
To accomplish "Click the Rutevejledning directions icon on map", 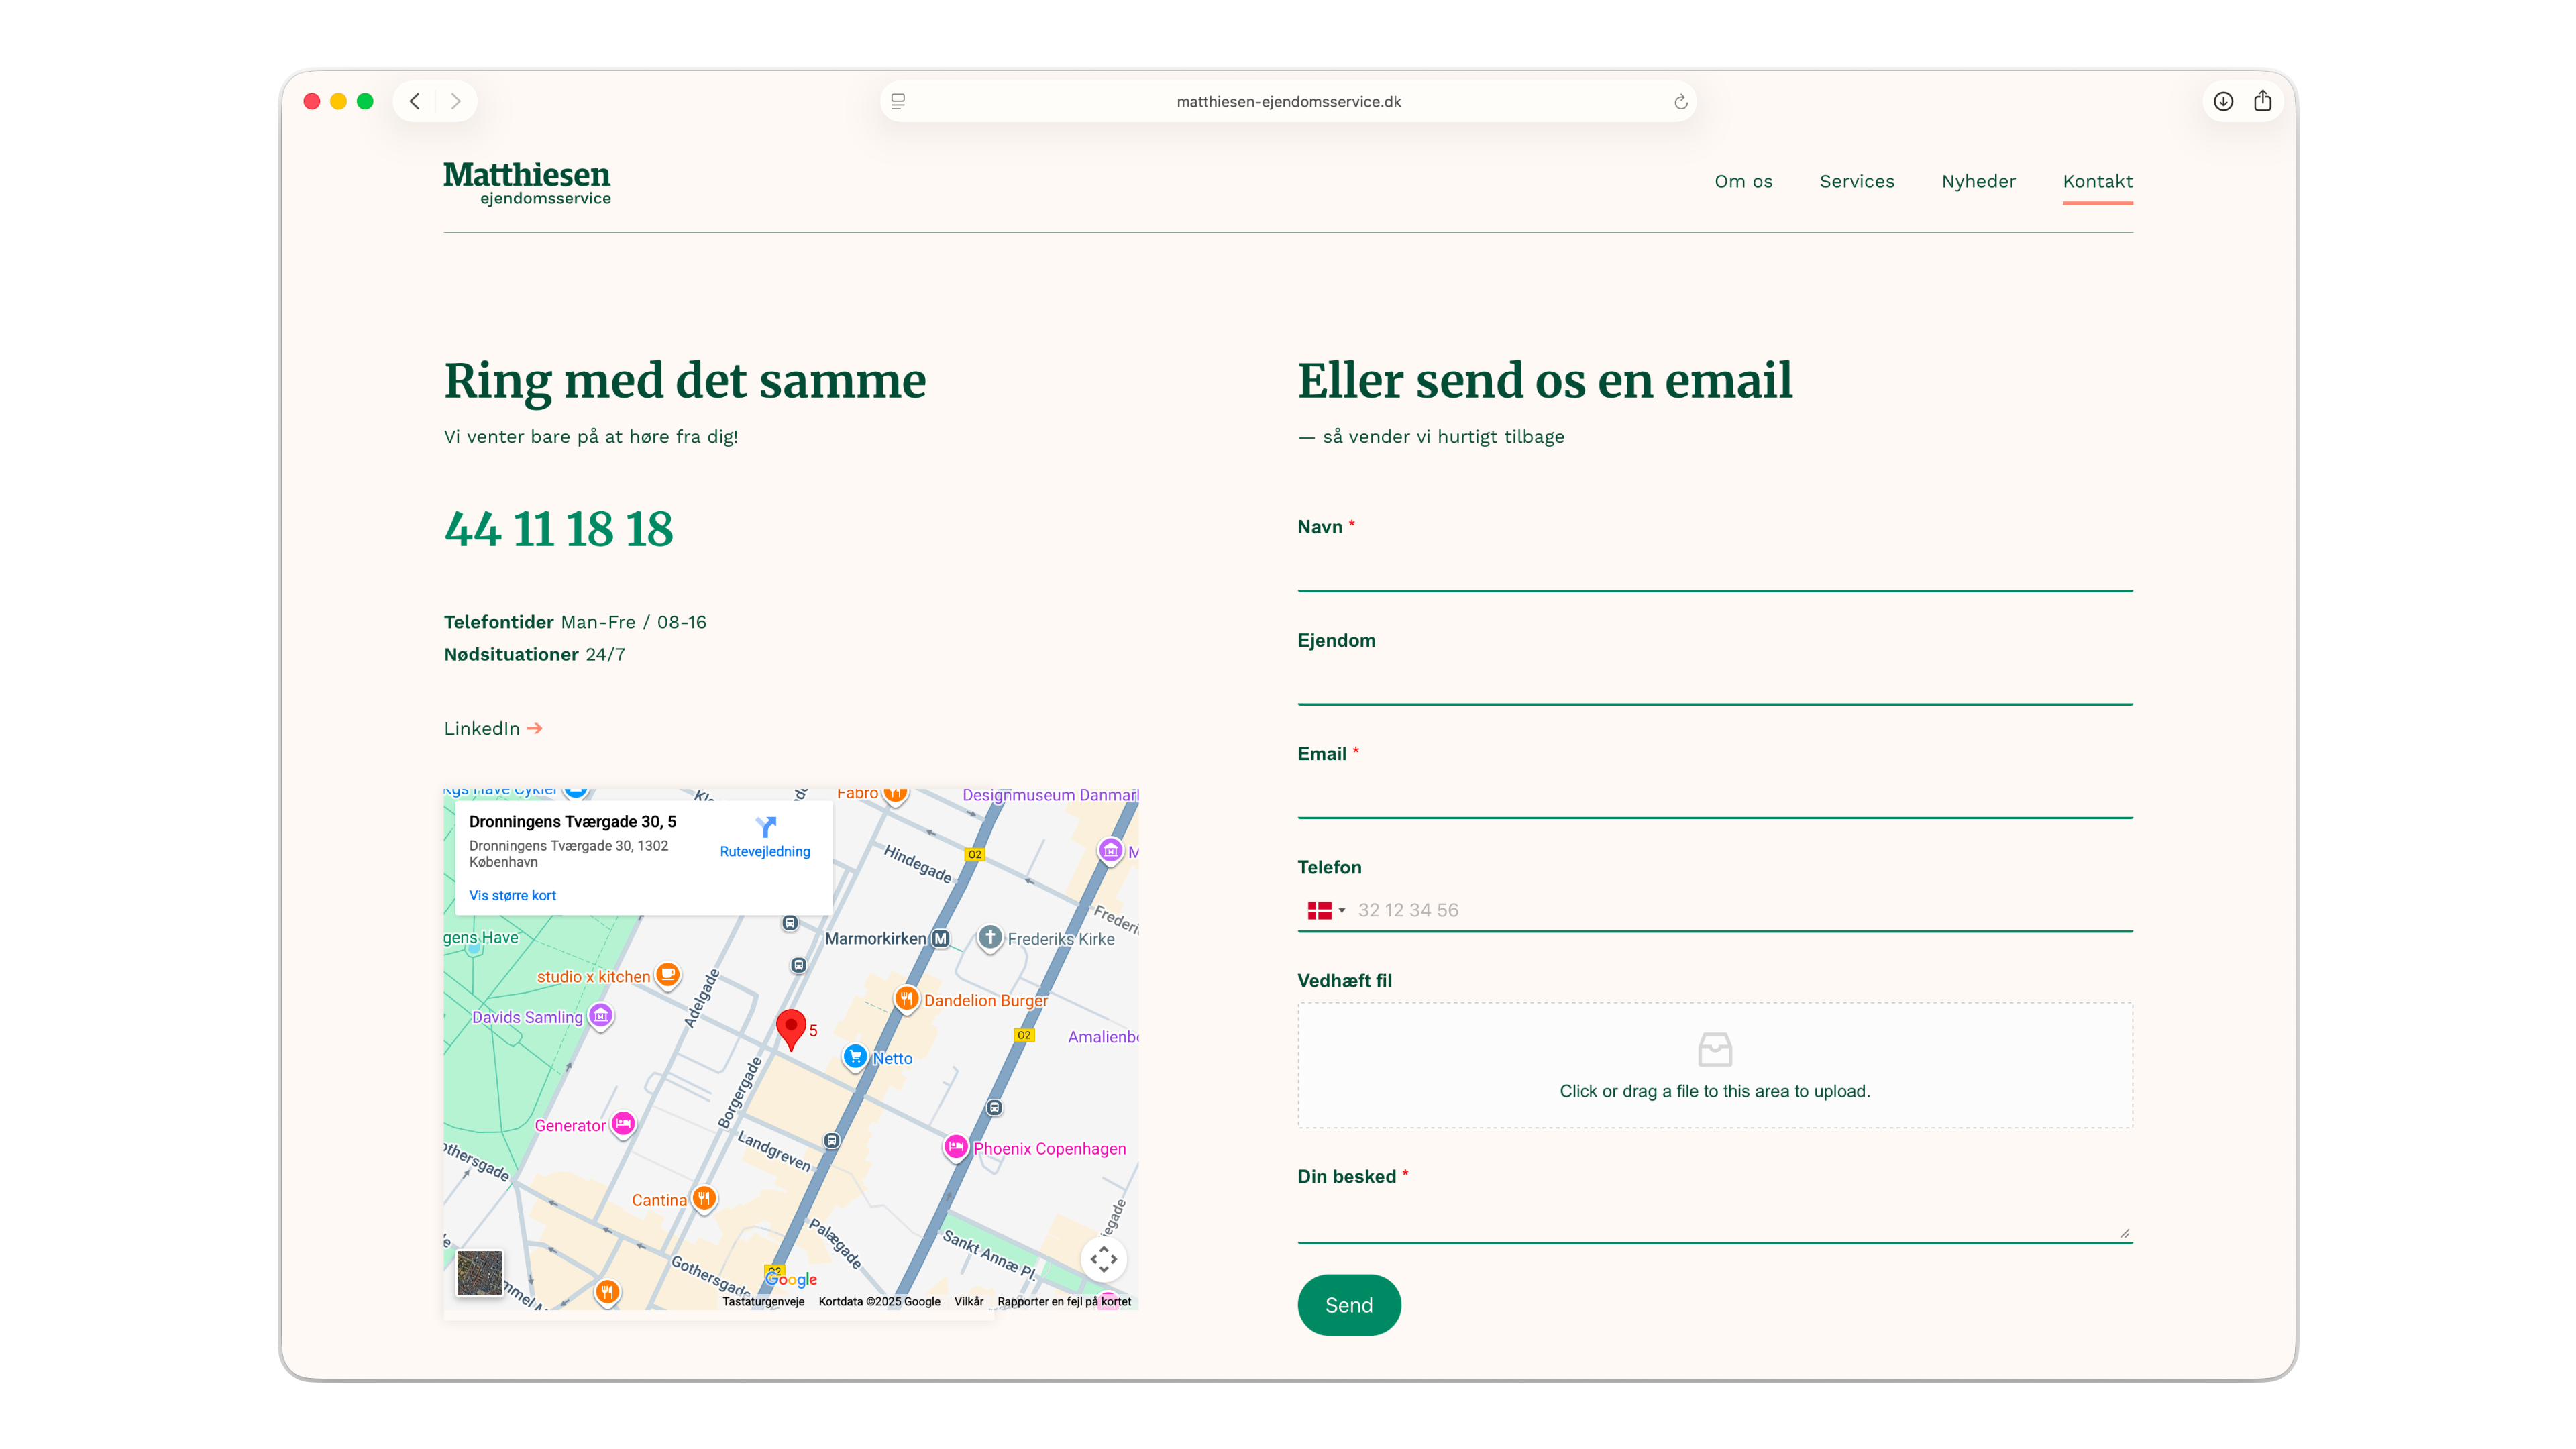I will (x=765, y=827).
